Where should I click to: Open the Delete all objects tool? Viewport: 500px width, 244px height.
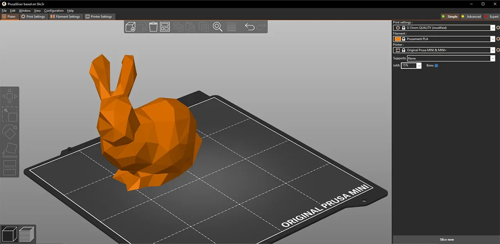click(153, 27)
